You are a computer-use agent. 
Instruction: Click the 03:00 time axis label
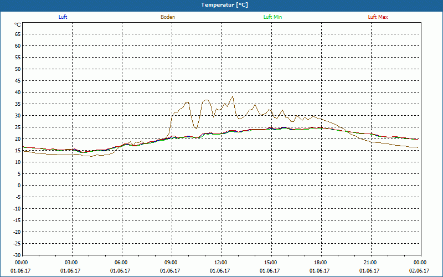(x=72, y=263)
